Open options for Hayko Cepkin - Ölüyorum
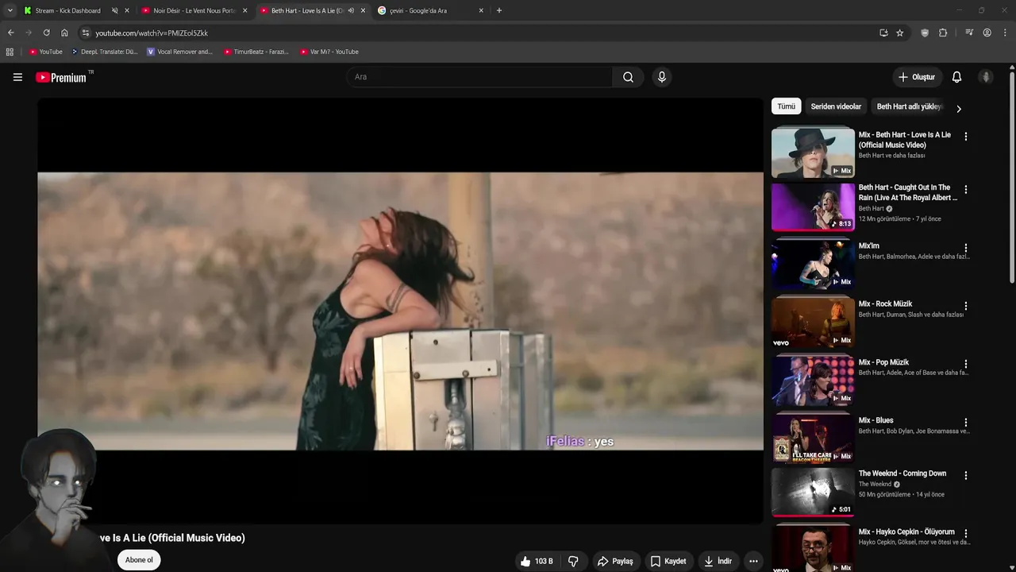This screenshot has height=572, width=1016. 966,534
